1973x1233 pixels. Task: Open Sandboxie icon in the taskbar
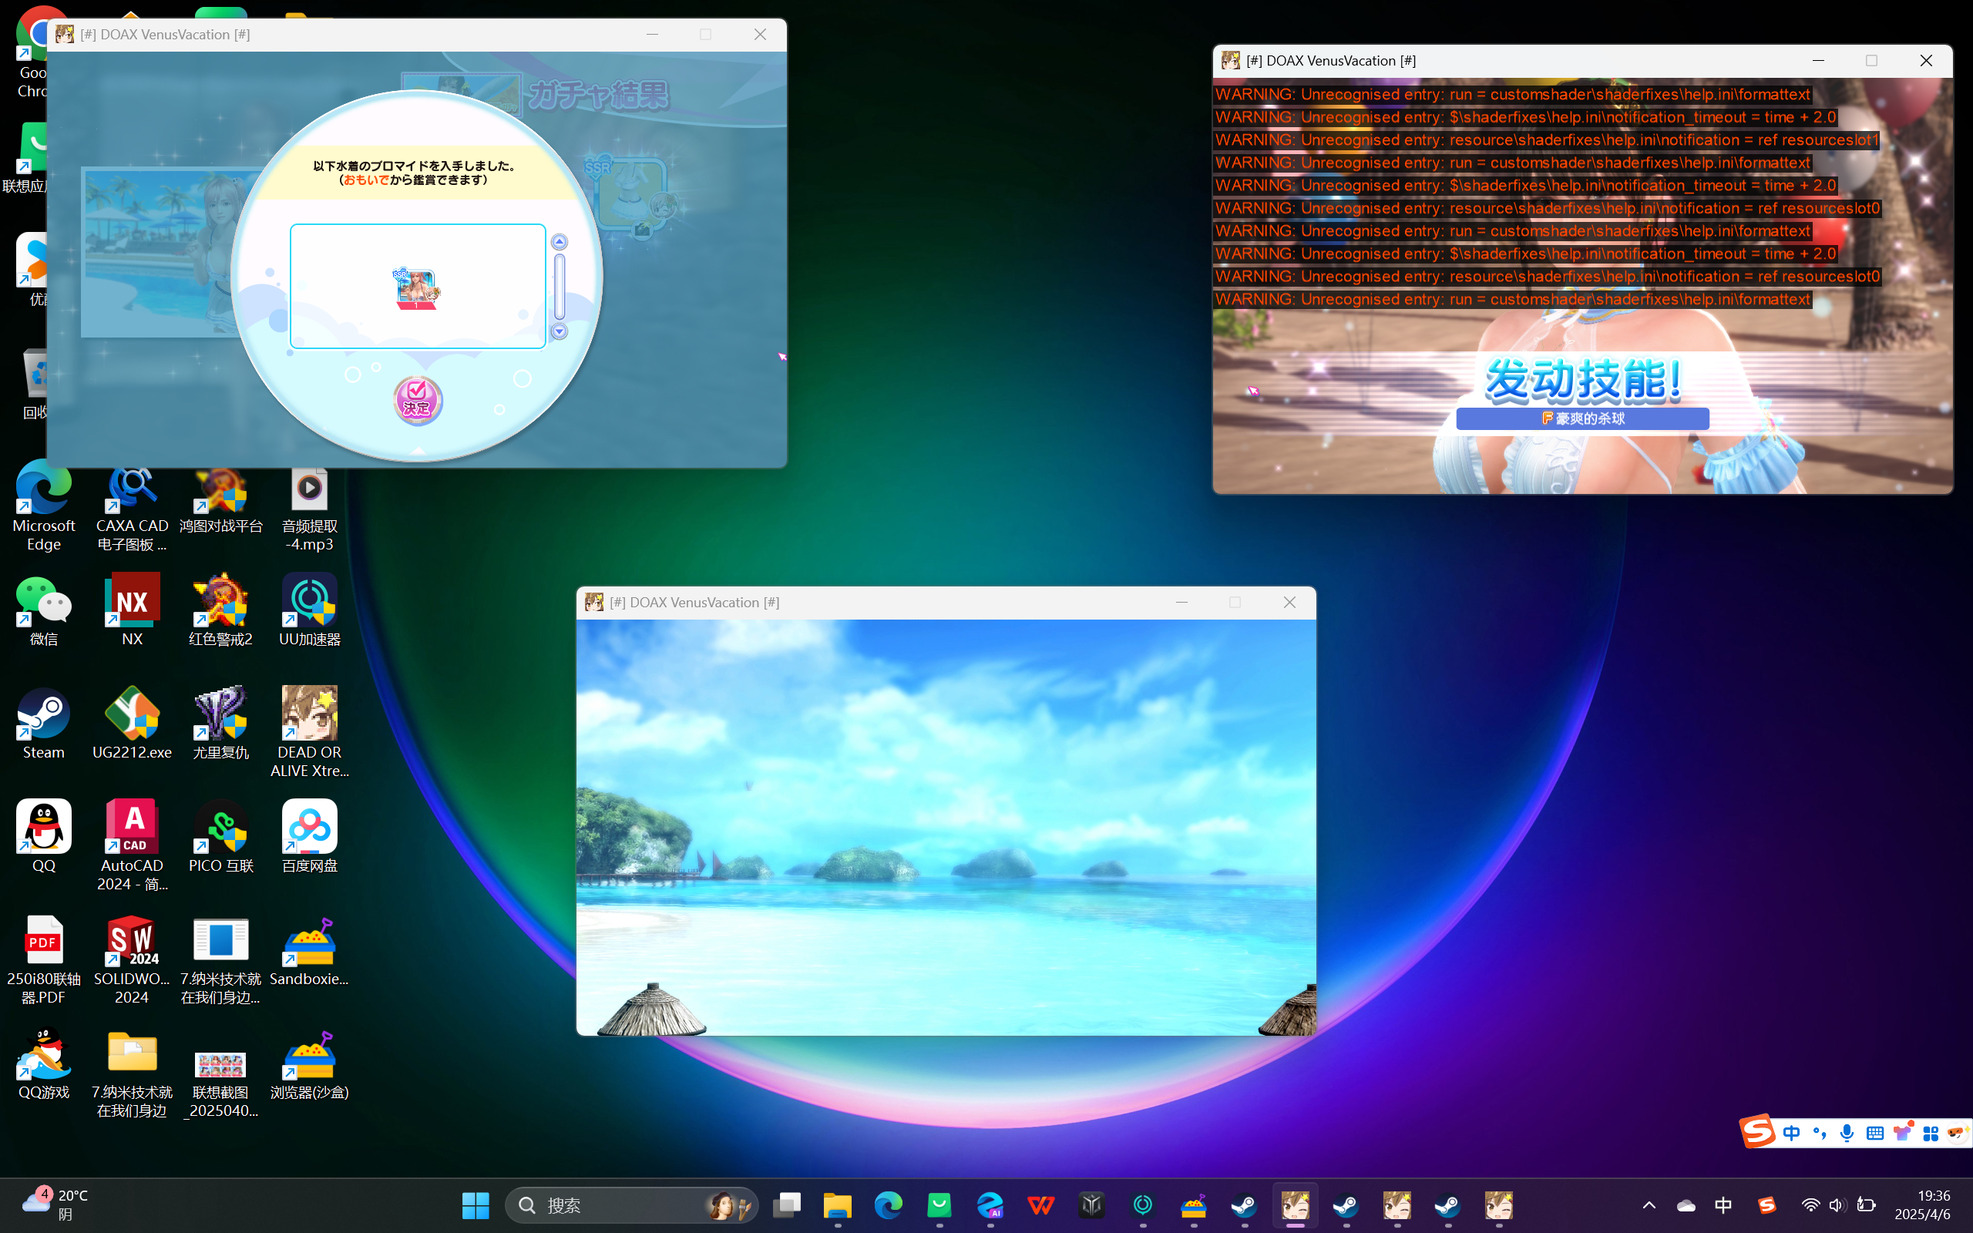point(1194,1205)
